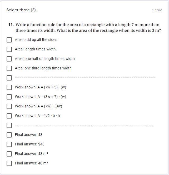Click the question 11 problem image
Image resolution: width=169 pixels, height=175 pixels.
tap(84, 27)
